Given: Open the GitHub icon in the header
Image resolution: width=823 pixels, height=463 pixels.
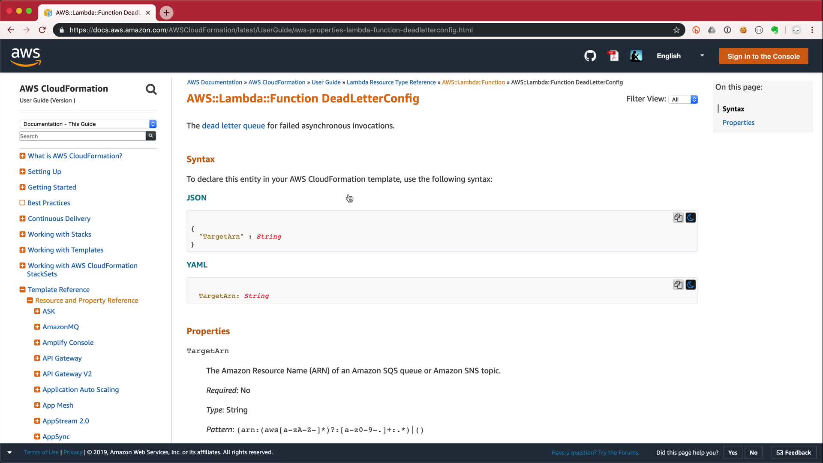Looking at the screenshot, I should pos(590,56).
